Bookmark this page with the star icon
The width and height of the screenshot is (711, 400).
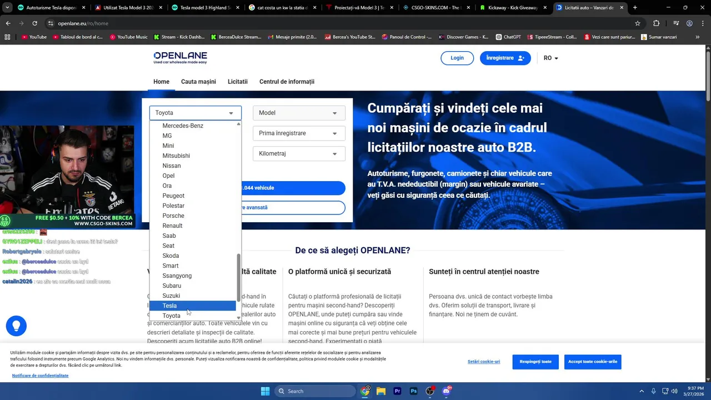(x=638, y=23)
